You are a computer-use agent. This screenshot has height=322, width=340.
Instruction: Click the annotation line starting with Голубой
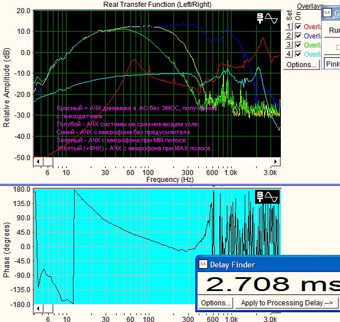coord(128,124)
